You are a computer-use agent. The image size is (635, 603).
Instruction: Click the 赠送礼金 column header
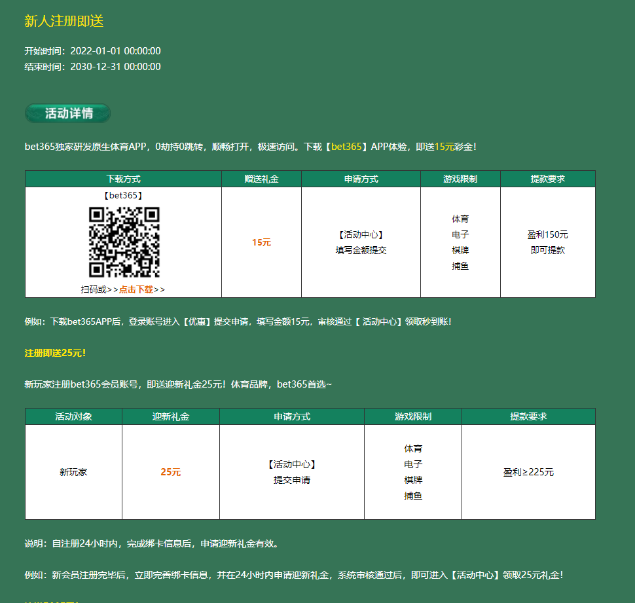[x=262, y=179]
